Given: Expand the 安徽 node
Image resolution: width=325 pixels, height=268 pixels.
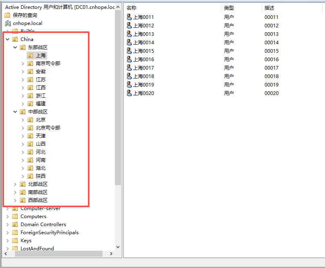Looking at the screenshot, I should (23, 72).
